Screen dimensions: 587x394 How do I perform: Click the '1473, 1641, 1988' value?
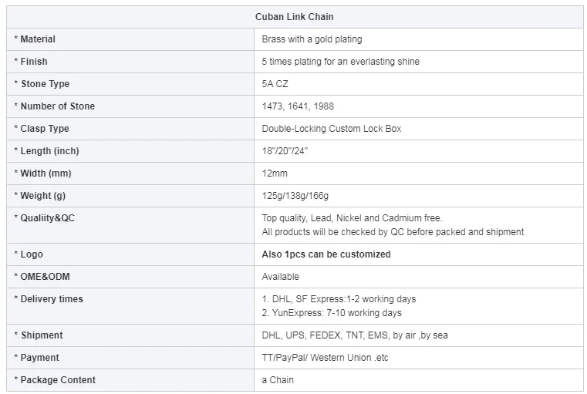tap(297, 106)
